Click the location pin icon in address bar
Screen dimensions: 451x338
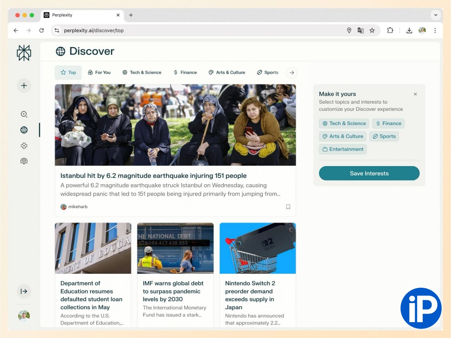(x=349, y=31)
